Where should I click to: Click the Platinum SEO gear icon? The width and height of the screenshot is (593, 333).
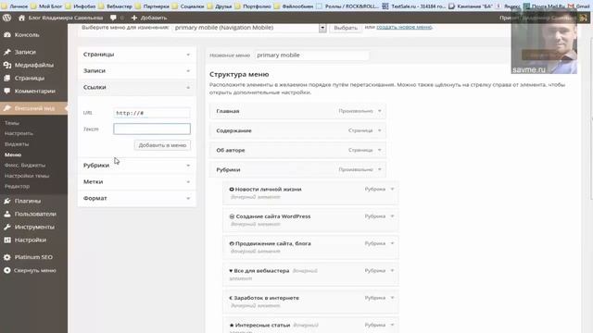click(7, 257)
